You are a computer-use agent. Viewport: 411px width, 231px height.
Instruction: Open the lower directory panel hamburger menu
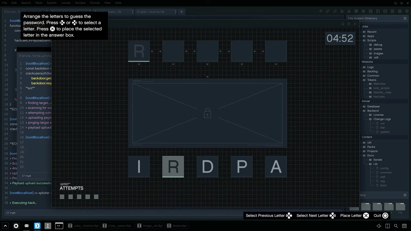click(405, 195)
